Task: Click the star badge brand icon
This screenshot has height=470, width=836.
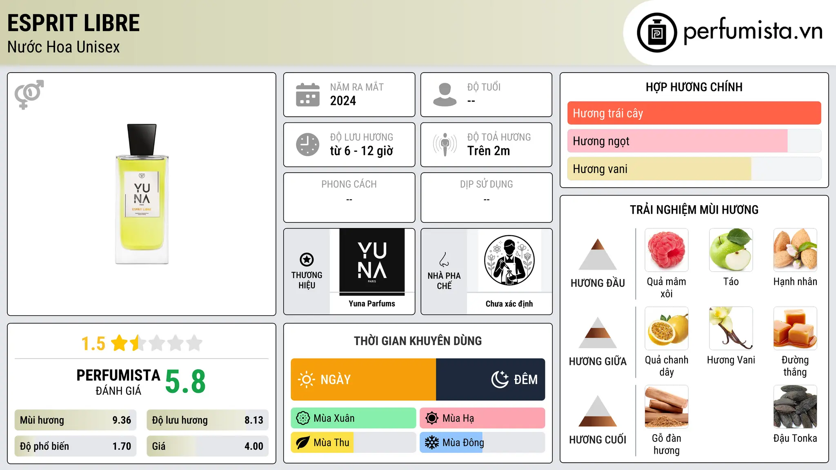Action: click(x=307, y=259)
